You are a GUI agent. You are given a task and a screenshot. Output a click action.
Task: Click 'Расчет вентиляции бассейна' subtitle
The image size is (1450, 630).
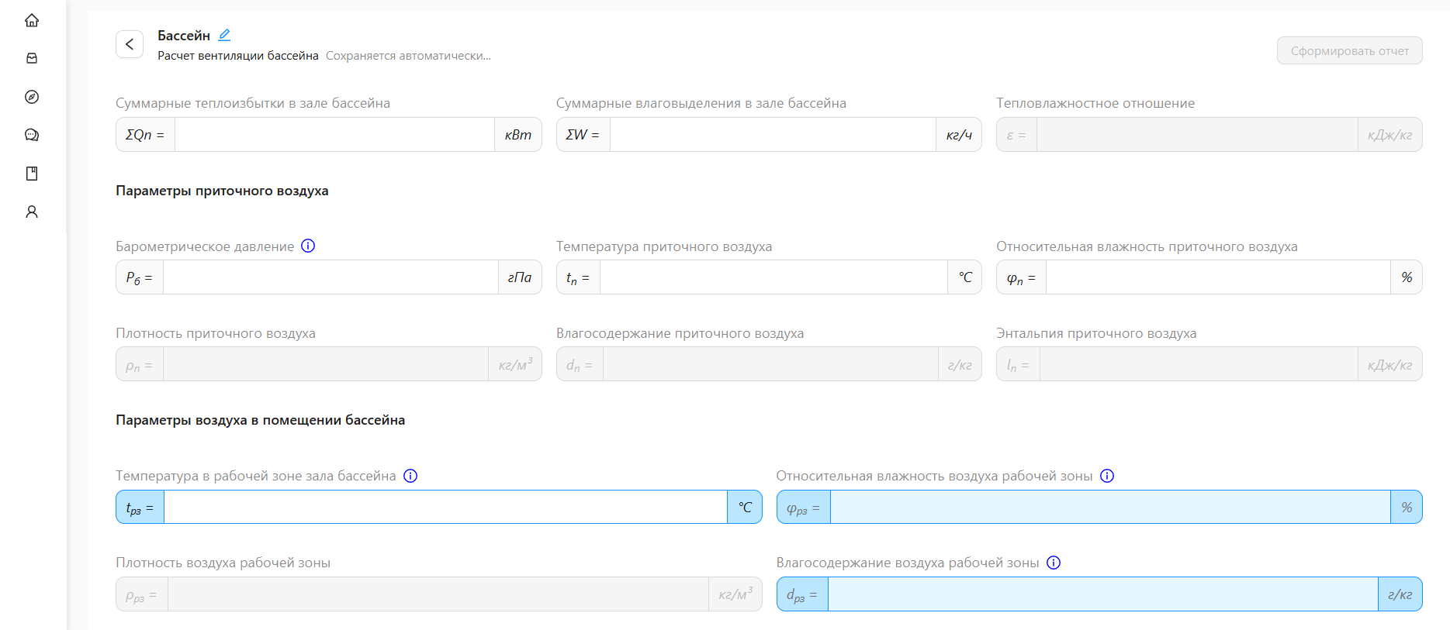point(238,56)
